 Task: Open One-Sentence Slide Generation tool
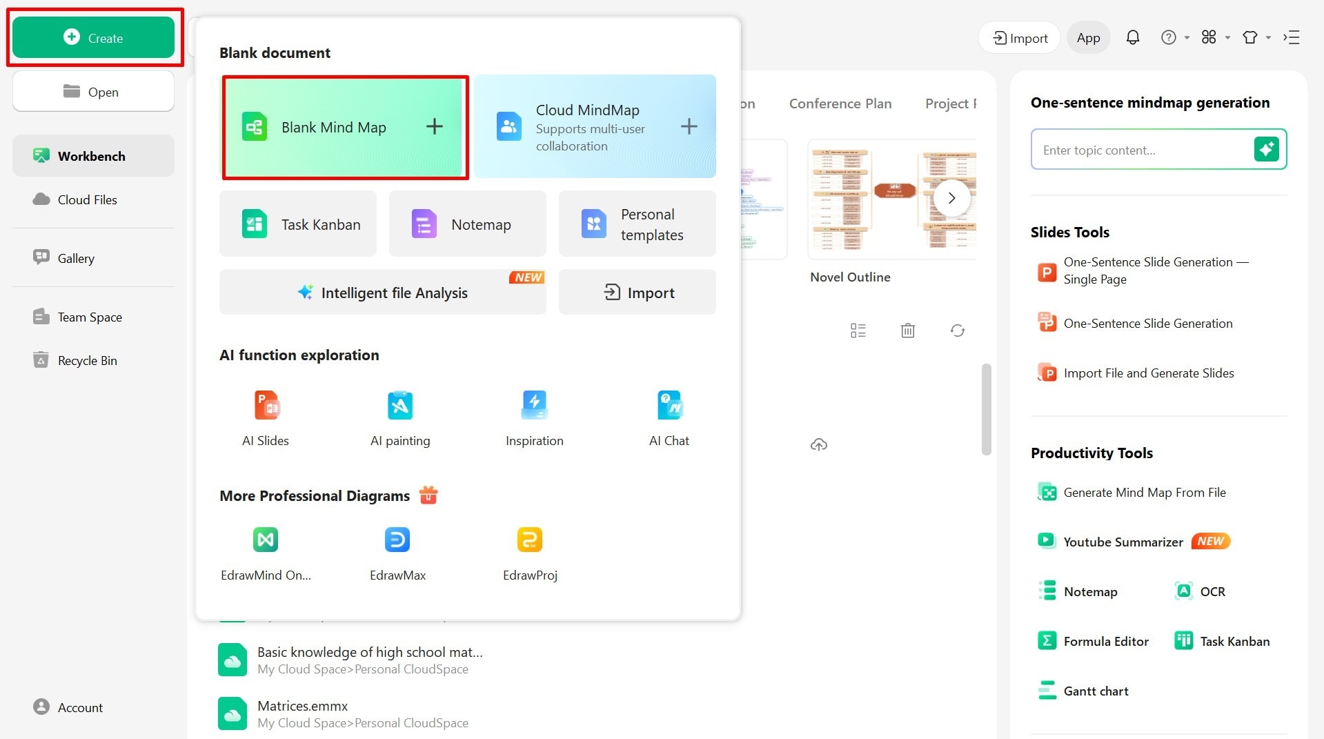pyautogui.click(x=1135, y=323)
